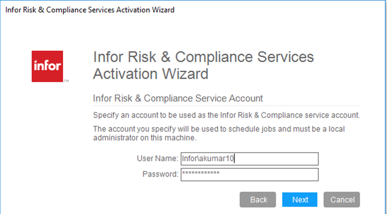Click the word "infor" inside the logo
This screenshot has width=387, height=214.
coord(47,66)
